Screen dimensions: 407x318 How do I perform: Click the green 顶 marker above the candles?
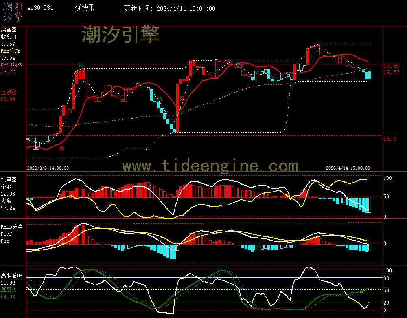click(81, 65)
